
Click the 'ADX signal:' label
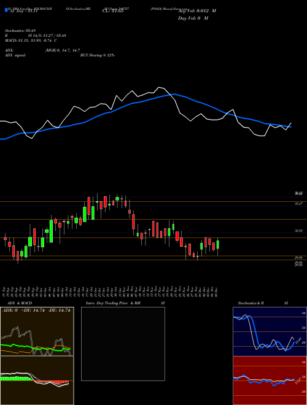coord(15,55)
